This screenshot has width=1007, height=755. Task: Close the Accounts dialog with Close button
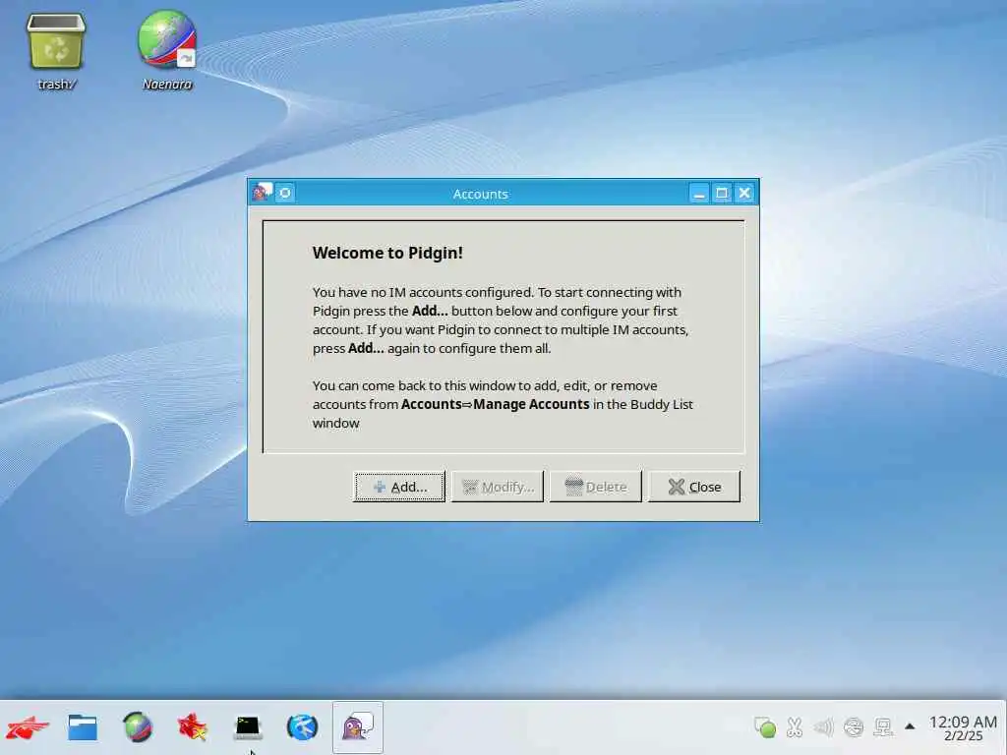pyautogui.click(x=694, y=487)
